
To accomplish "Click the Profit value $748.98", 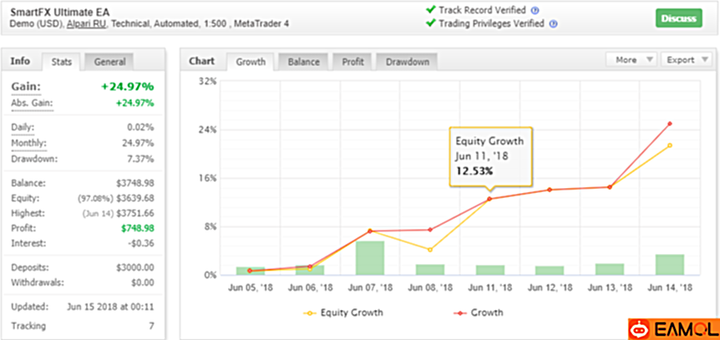I will click(138, 228).
